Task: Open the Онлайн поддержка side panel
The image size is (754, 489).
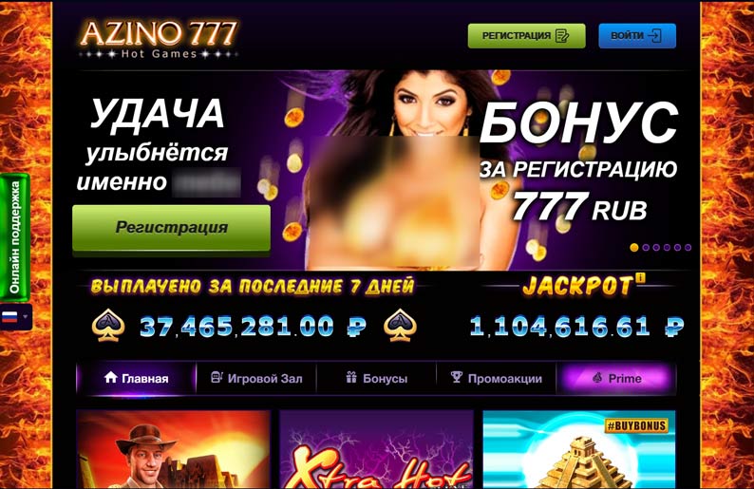Action: tap(15, 237)
